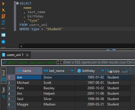Select the Snow last name cell
Viewport: 135px width, 110px height.
pos(59,77)
